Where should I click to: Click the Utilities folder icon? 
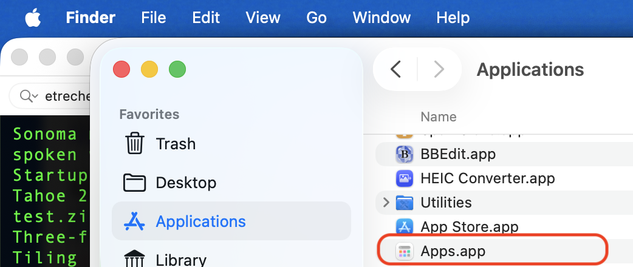click(405, 203)
